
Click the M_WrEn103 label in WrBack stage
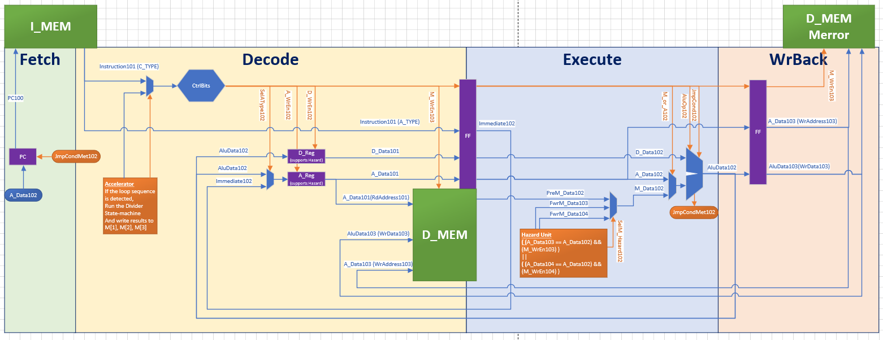tap(832, 86)
